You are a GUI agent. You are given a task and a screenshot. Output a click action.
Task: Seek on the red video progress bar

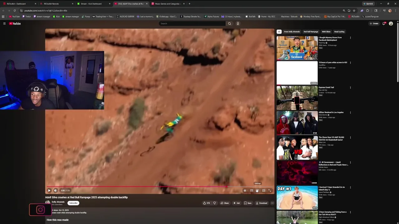160,187
